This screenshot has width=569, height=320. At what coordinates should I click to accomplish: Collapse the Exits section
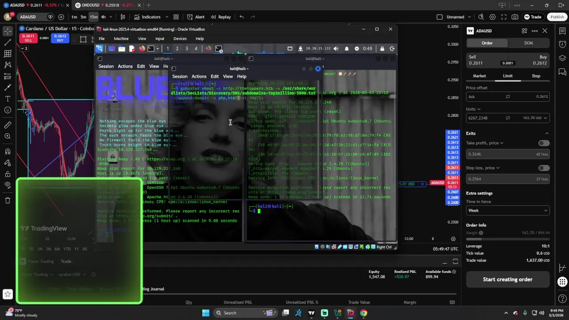(547, 133)
